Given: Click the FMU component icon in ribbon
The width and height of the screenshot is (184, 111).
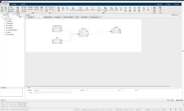Looking at the screenshot, I should pyautogui.click(x=63, y=8).
